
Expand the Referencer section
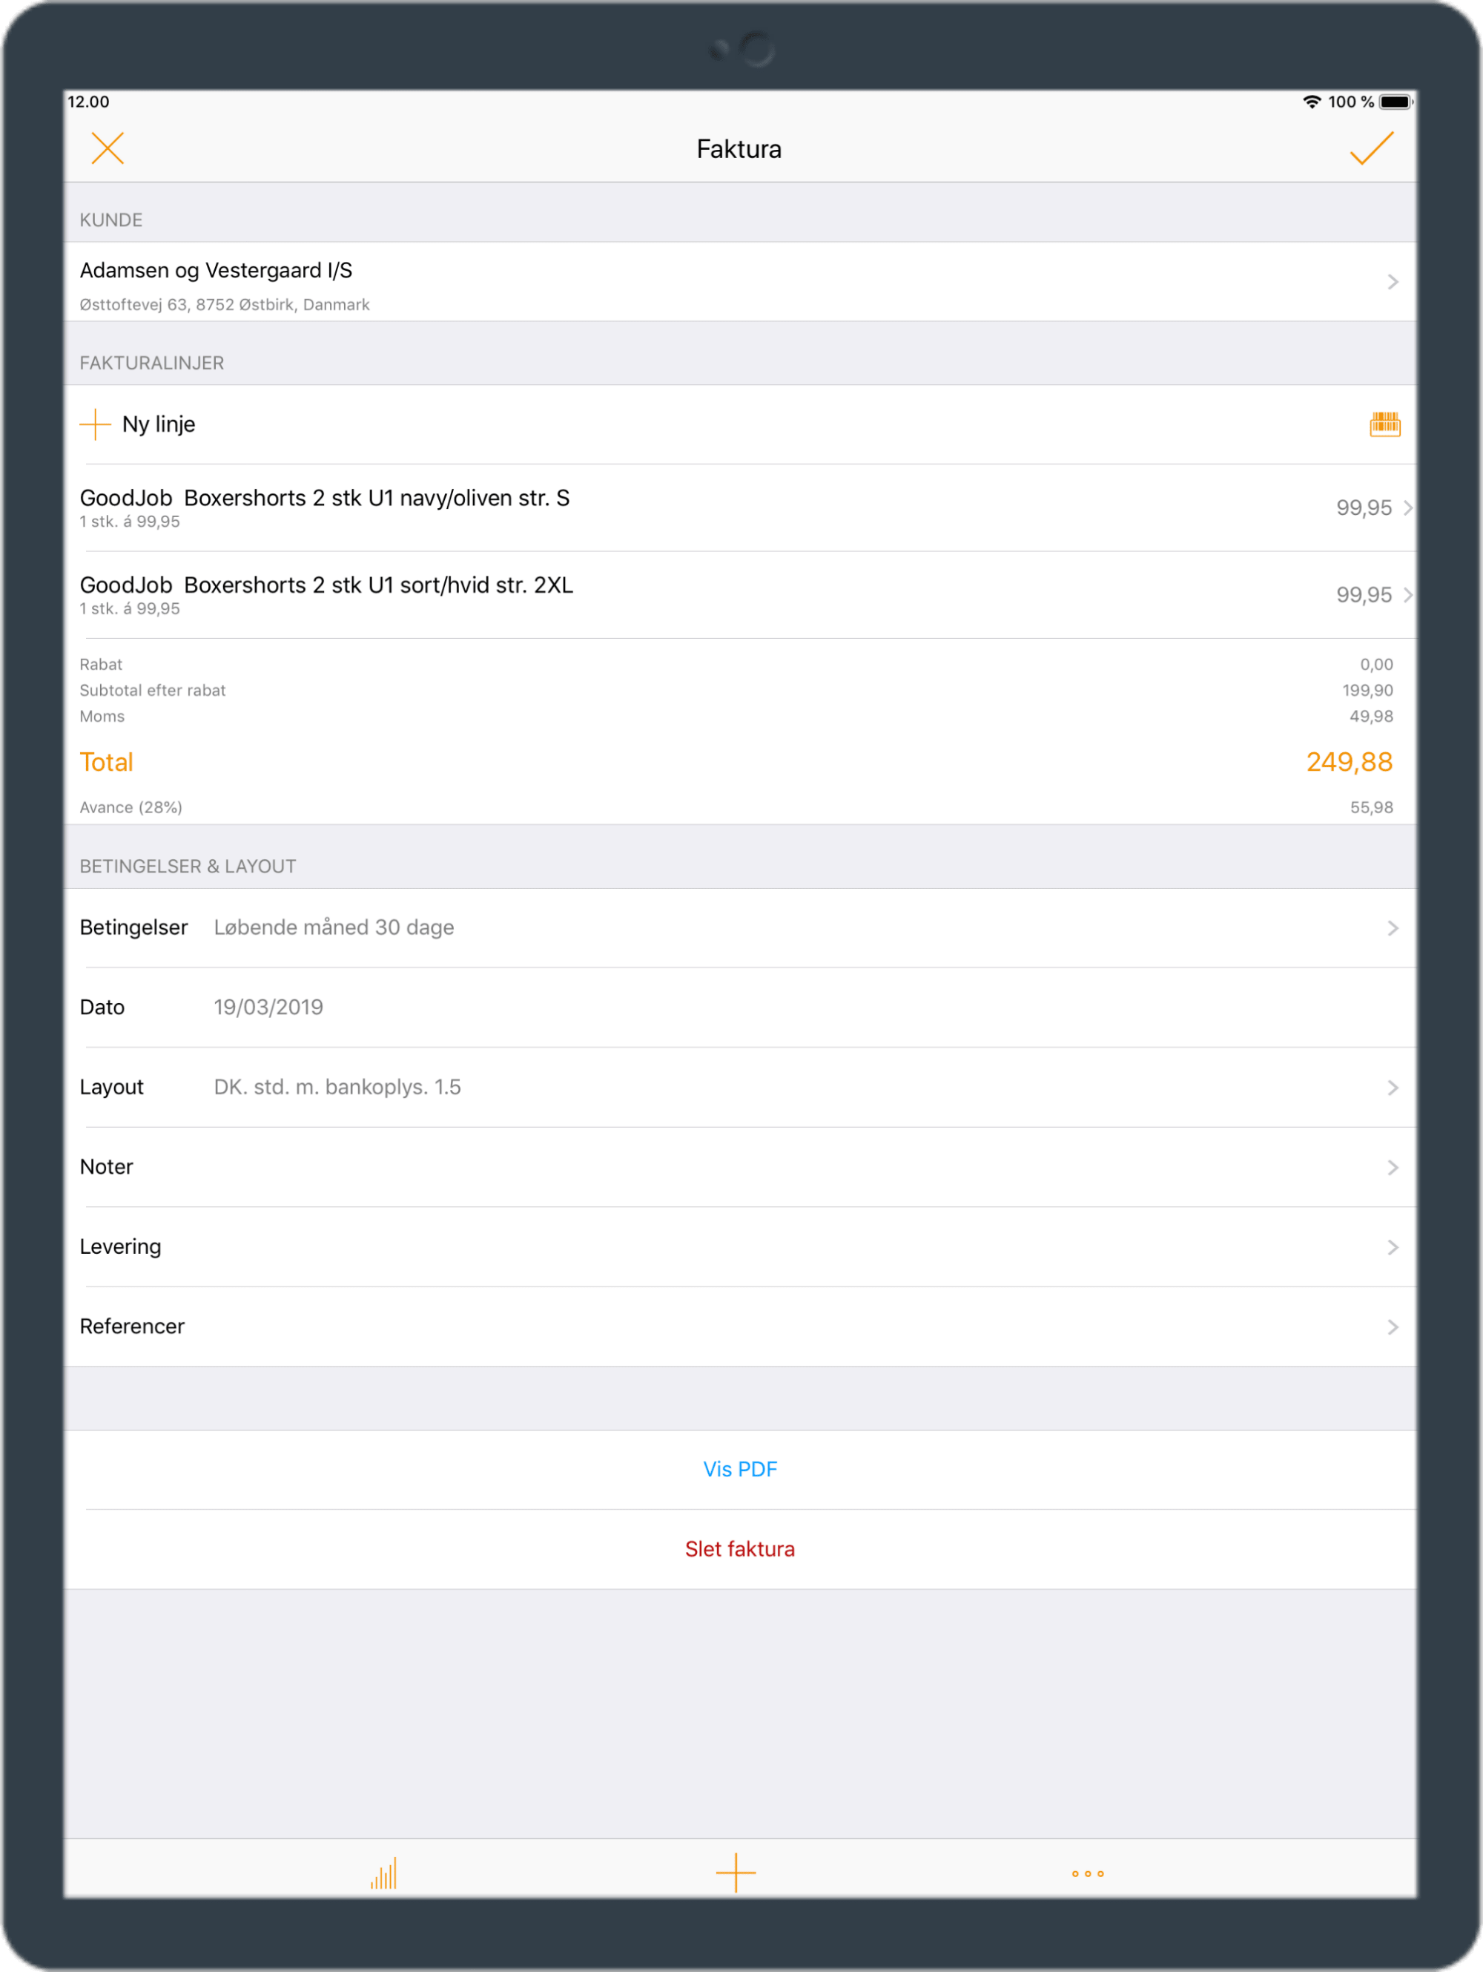[740, 1327]
